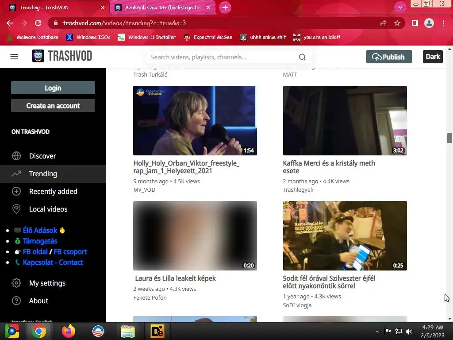The width and height of the screenshot is (453, 340).
Task: Click the Login button
Action: pyautogui.click(x=53, y=88)
